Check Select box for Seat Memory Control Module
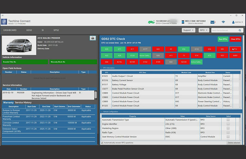Screen dimensions: 246x159 228,137
